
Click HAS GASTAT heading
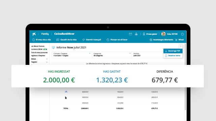tap(112, 72)
